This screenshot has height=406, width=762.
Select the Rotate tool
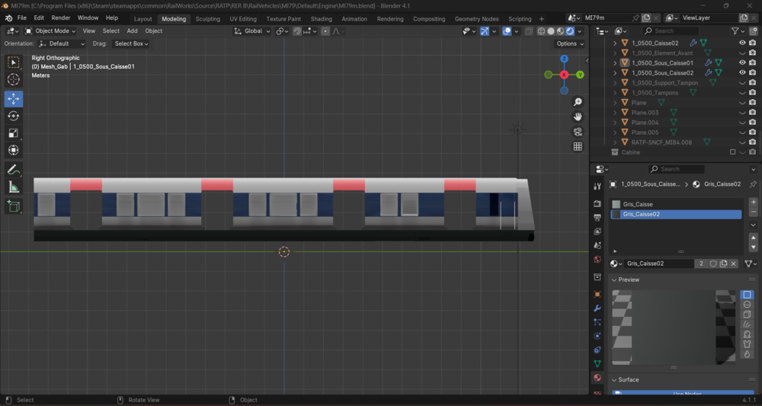pos(14,116)
